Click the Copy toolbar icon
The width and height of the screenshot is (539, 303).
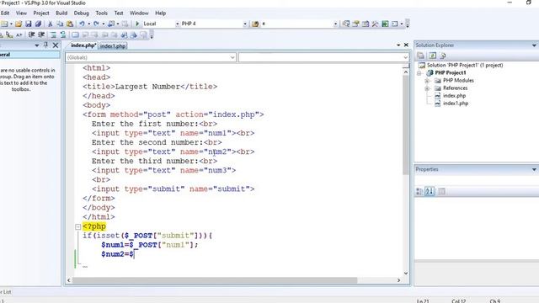[60, 24]
